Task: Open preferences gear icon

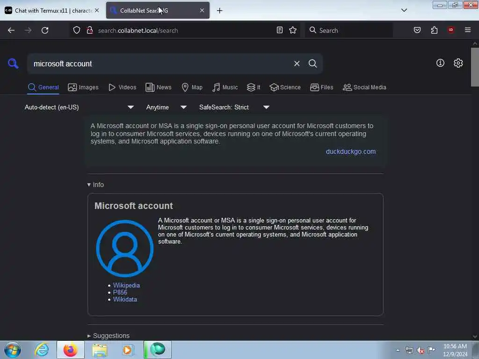Action: (458, 63)
